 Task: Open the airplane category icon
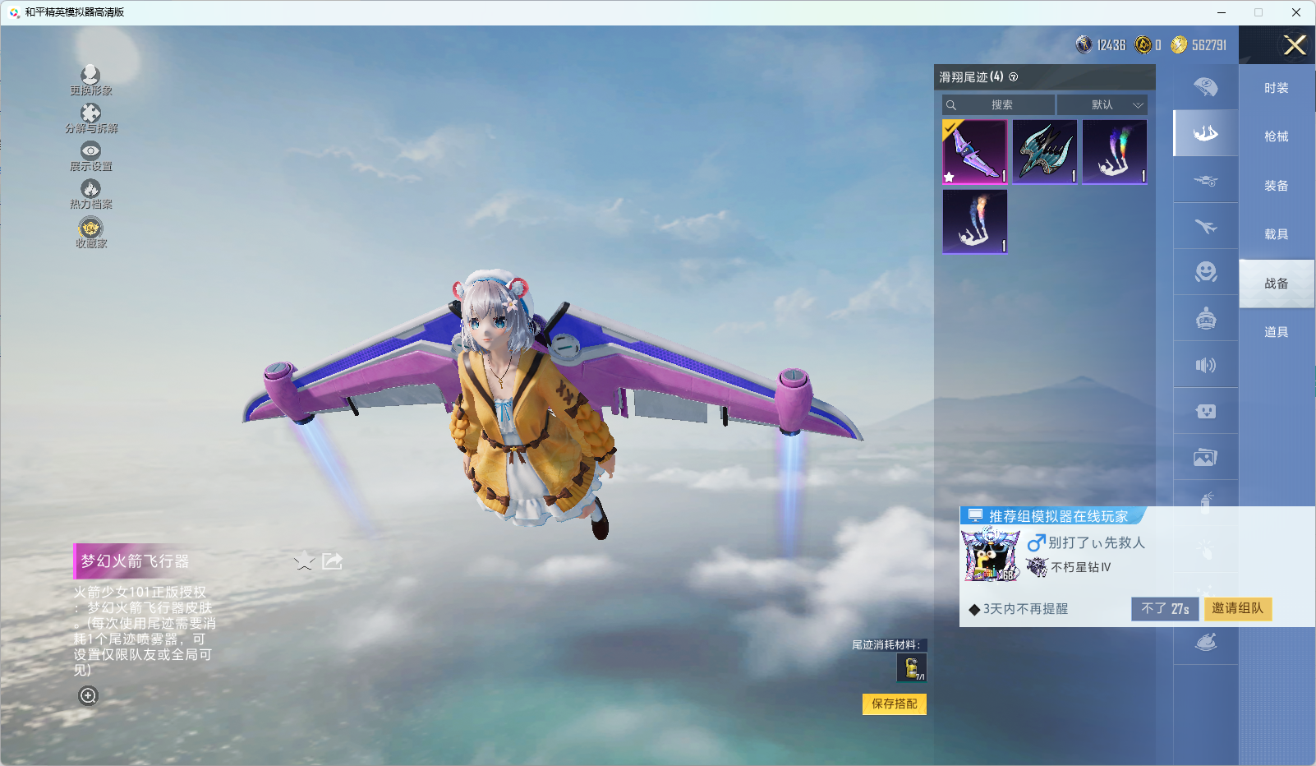coord(1206,226)
